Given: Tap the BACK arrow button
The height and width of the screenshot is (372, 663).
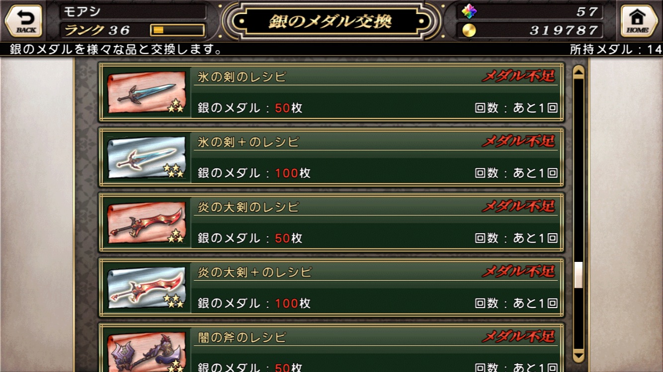Looking at the screenshot, I should click(23, 21).
